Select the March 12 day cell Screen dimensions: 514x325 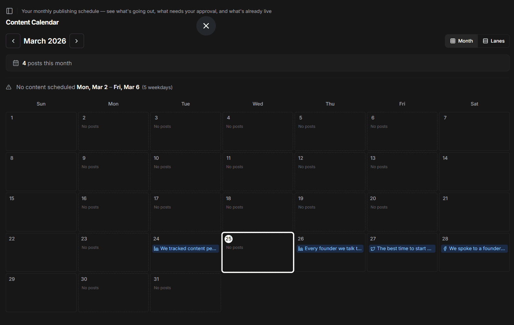[x=330, y=172]
